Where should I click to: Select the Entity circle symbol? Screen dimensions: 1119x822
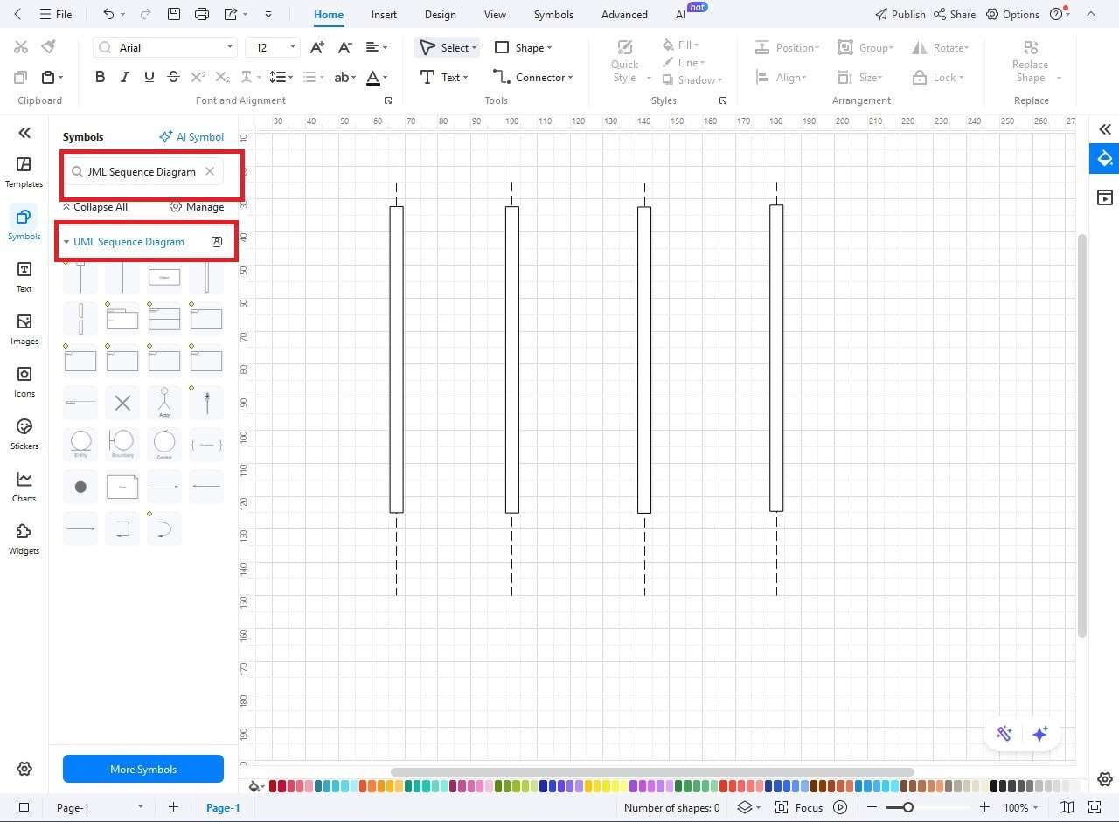[80, 444]
